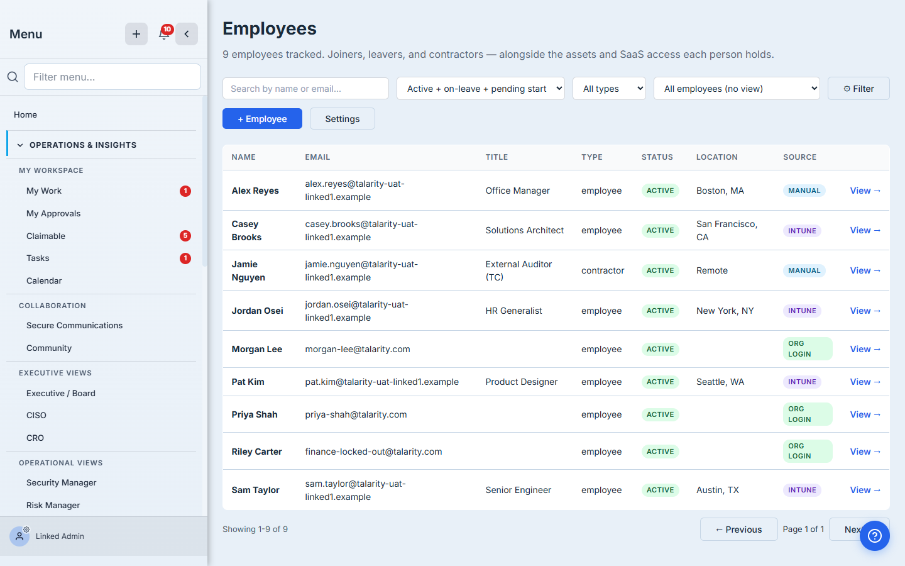Click the plus icon beside Menu
The image size is (905, 566).
click(x=136, y=34)
